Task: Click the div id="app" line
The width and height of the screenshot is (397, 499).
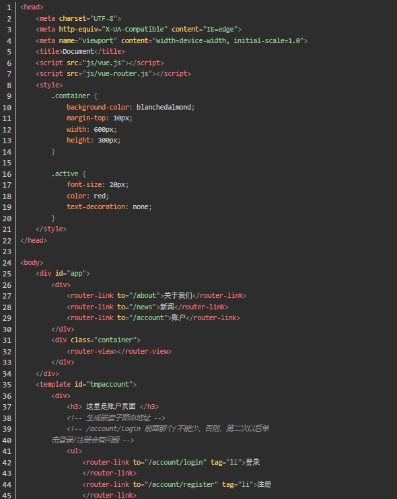Action: tap(63, 274)
